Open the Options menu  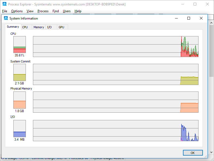pos(17,11)
